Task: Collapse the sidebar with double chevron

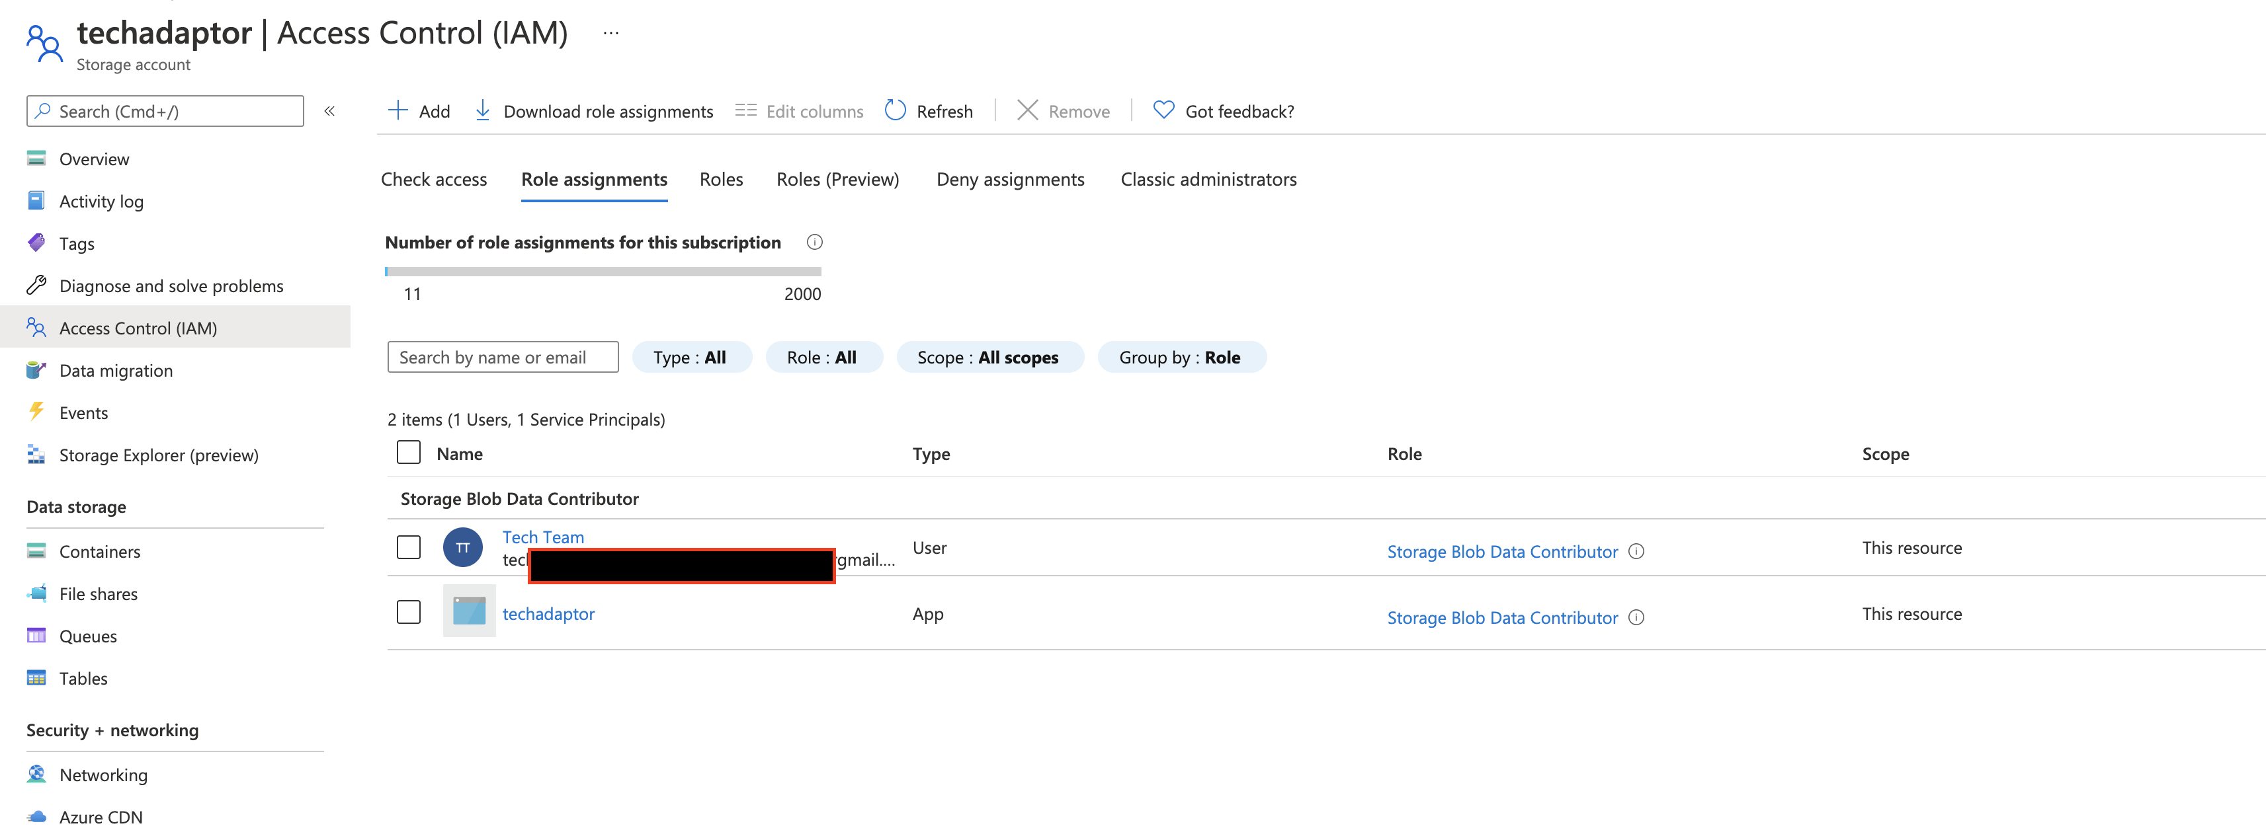Action: (330, 111)
